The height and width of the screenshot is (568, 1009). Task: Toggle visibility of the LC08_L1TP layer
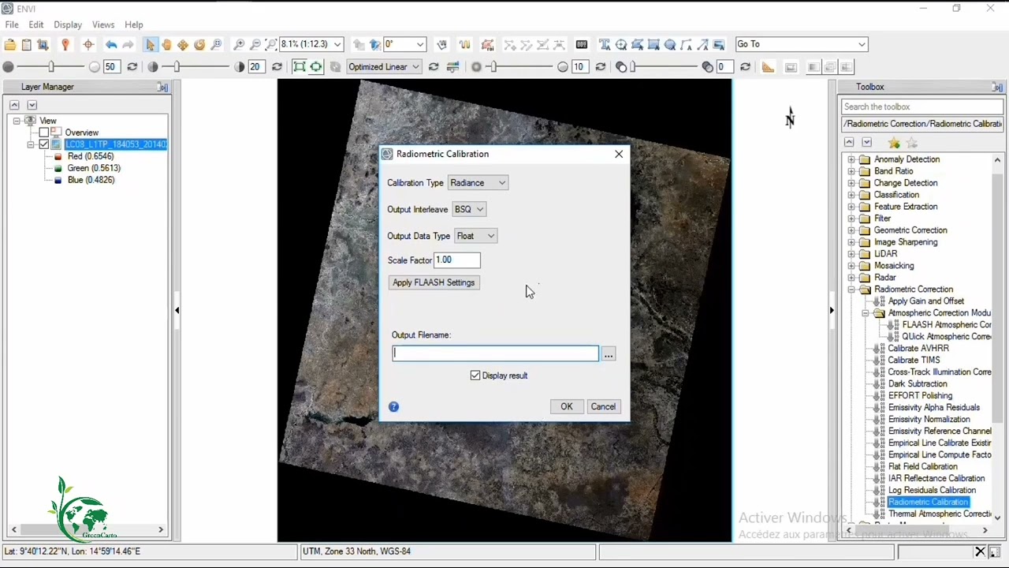(44, 144)
